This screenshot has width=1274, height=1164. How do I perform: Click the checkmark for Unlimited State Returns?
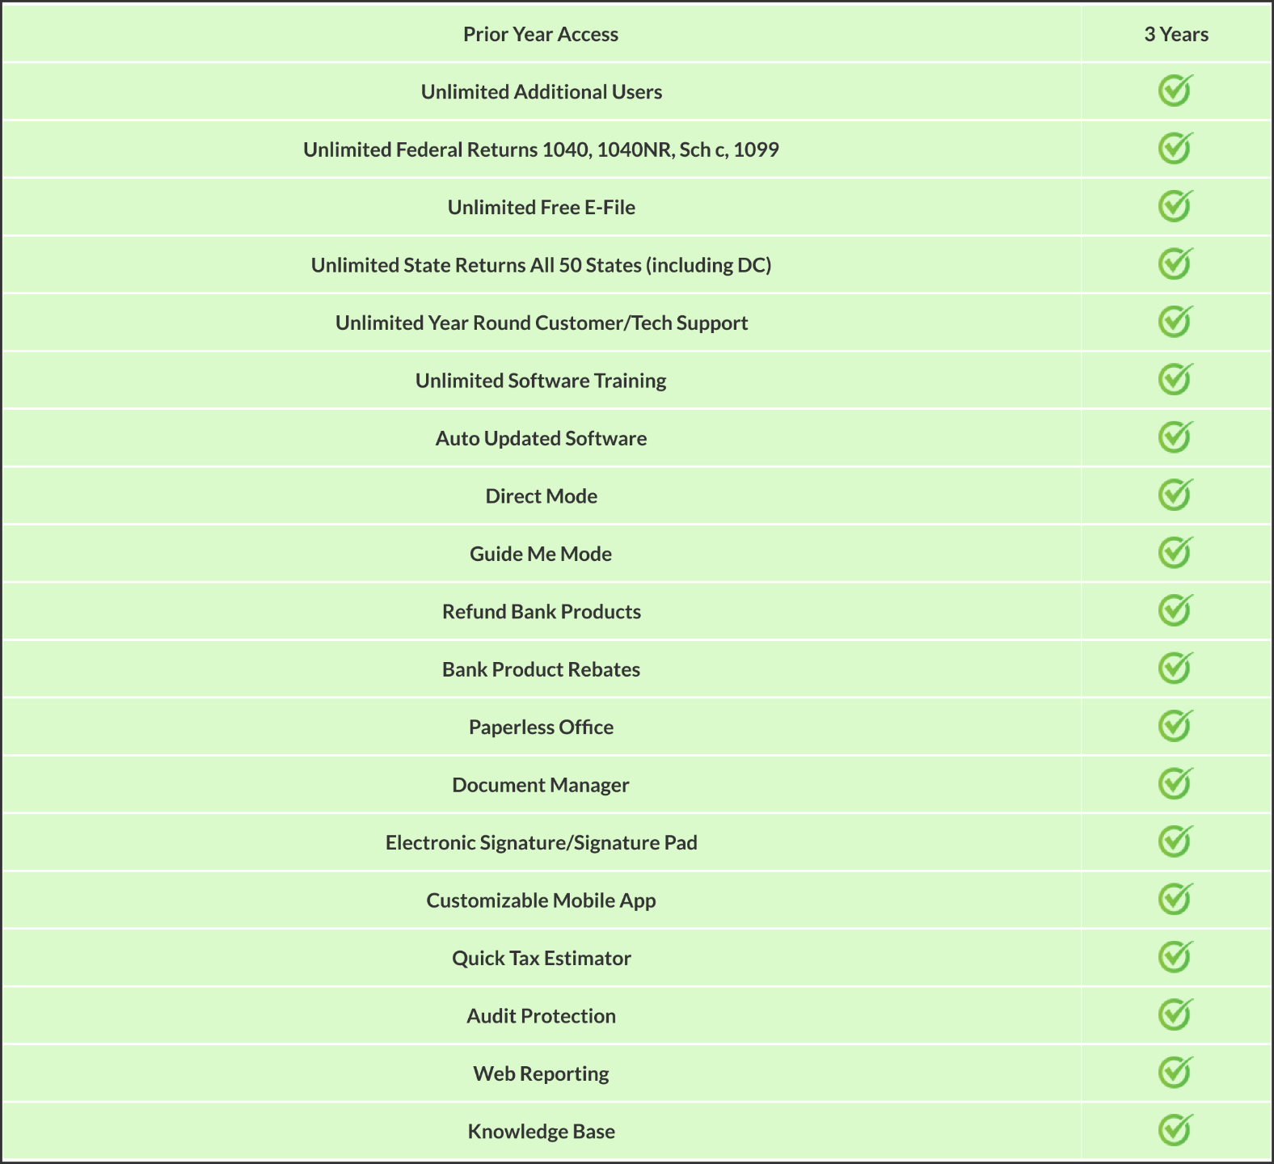tap(1175, 264)
